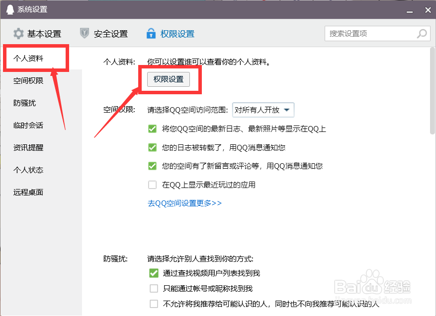The width and height of the screenshot is (436, 316).
Task: Click the magnifier icon in search box
Action: 422,34
